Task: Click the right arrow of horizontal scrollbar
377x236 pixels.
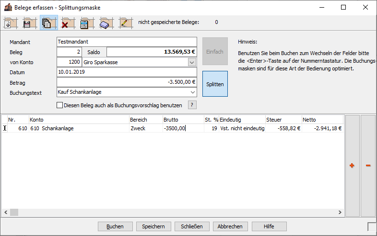Action: 340,212
